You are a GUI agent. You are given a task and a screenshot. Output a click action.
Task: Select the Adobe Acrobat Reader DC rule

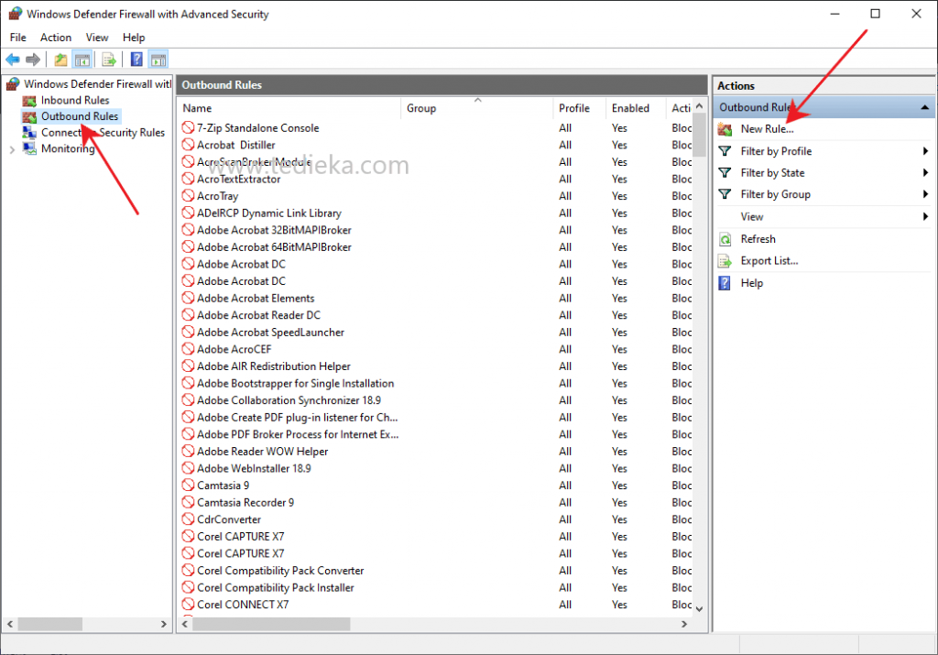258,314
